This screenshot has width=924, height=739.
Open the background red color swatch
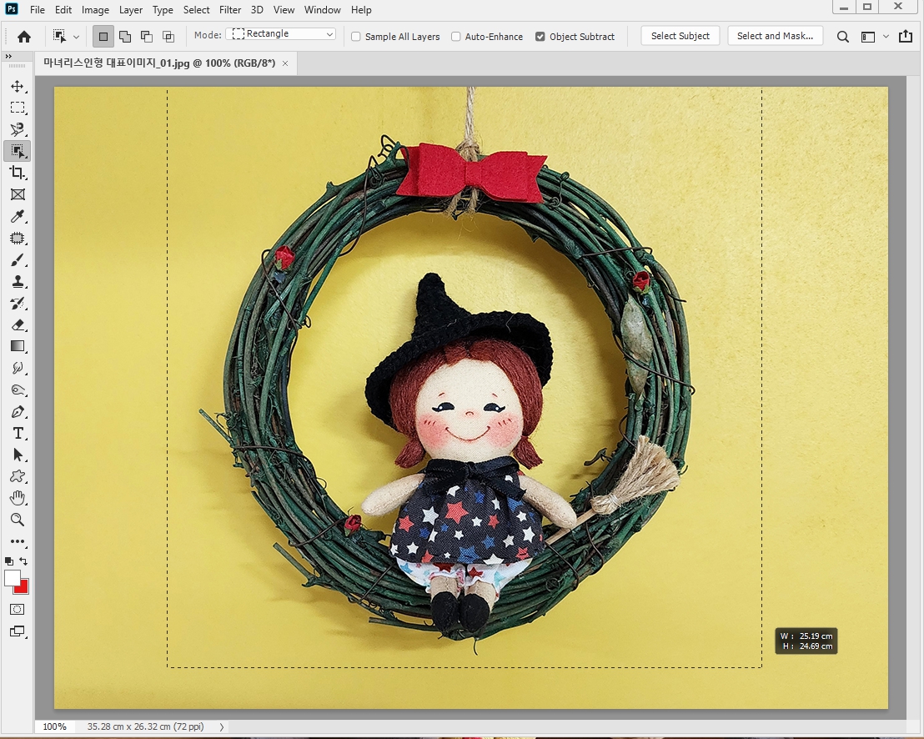click(23, 587)
